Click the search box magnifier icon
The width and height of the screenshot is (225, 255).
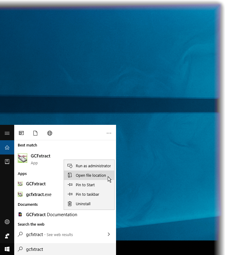(x=20, y=249)
